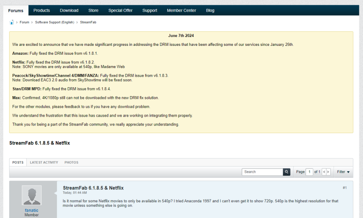The height and width of the screenshot is (218, 363).
Task: Click the 'Peacock/SkyShowtime' announcement line
Action: click(x=90, y=76)
